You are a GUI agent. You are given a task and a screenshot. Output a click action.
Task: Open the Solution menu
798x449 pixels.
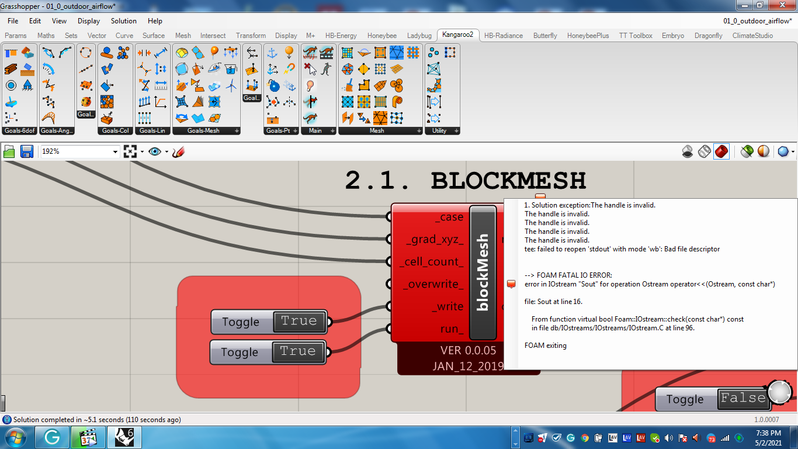(124, 20)
